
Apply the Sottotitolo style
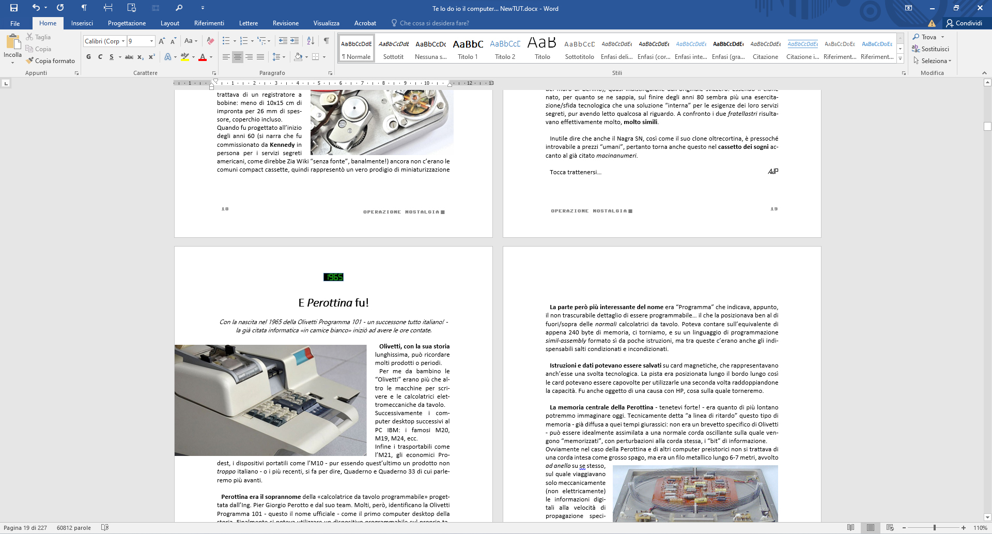click(579, 48)
